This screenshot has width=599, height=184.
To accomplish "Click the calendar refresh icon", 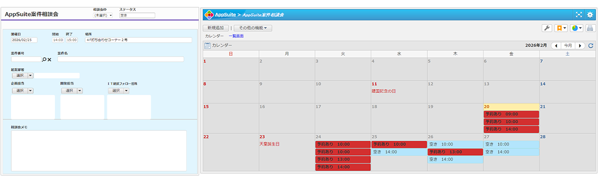I will point(591,46).
